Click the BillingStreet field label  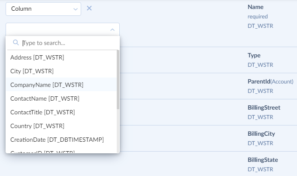pos(264,107)
